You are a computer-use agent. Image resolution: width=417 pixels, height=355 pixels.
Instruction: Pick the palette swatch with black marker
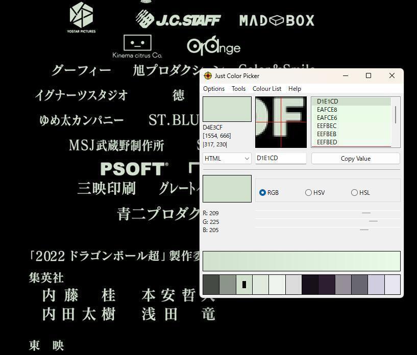click(x=244, y=285)
